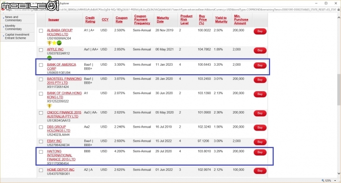Screen dimensions: 341x183
Task: Click Alibaba yield value 2.50%
Action: 218,30
